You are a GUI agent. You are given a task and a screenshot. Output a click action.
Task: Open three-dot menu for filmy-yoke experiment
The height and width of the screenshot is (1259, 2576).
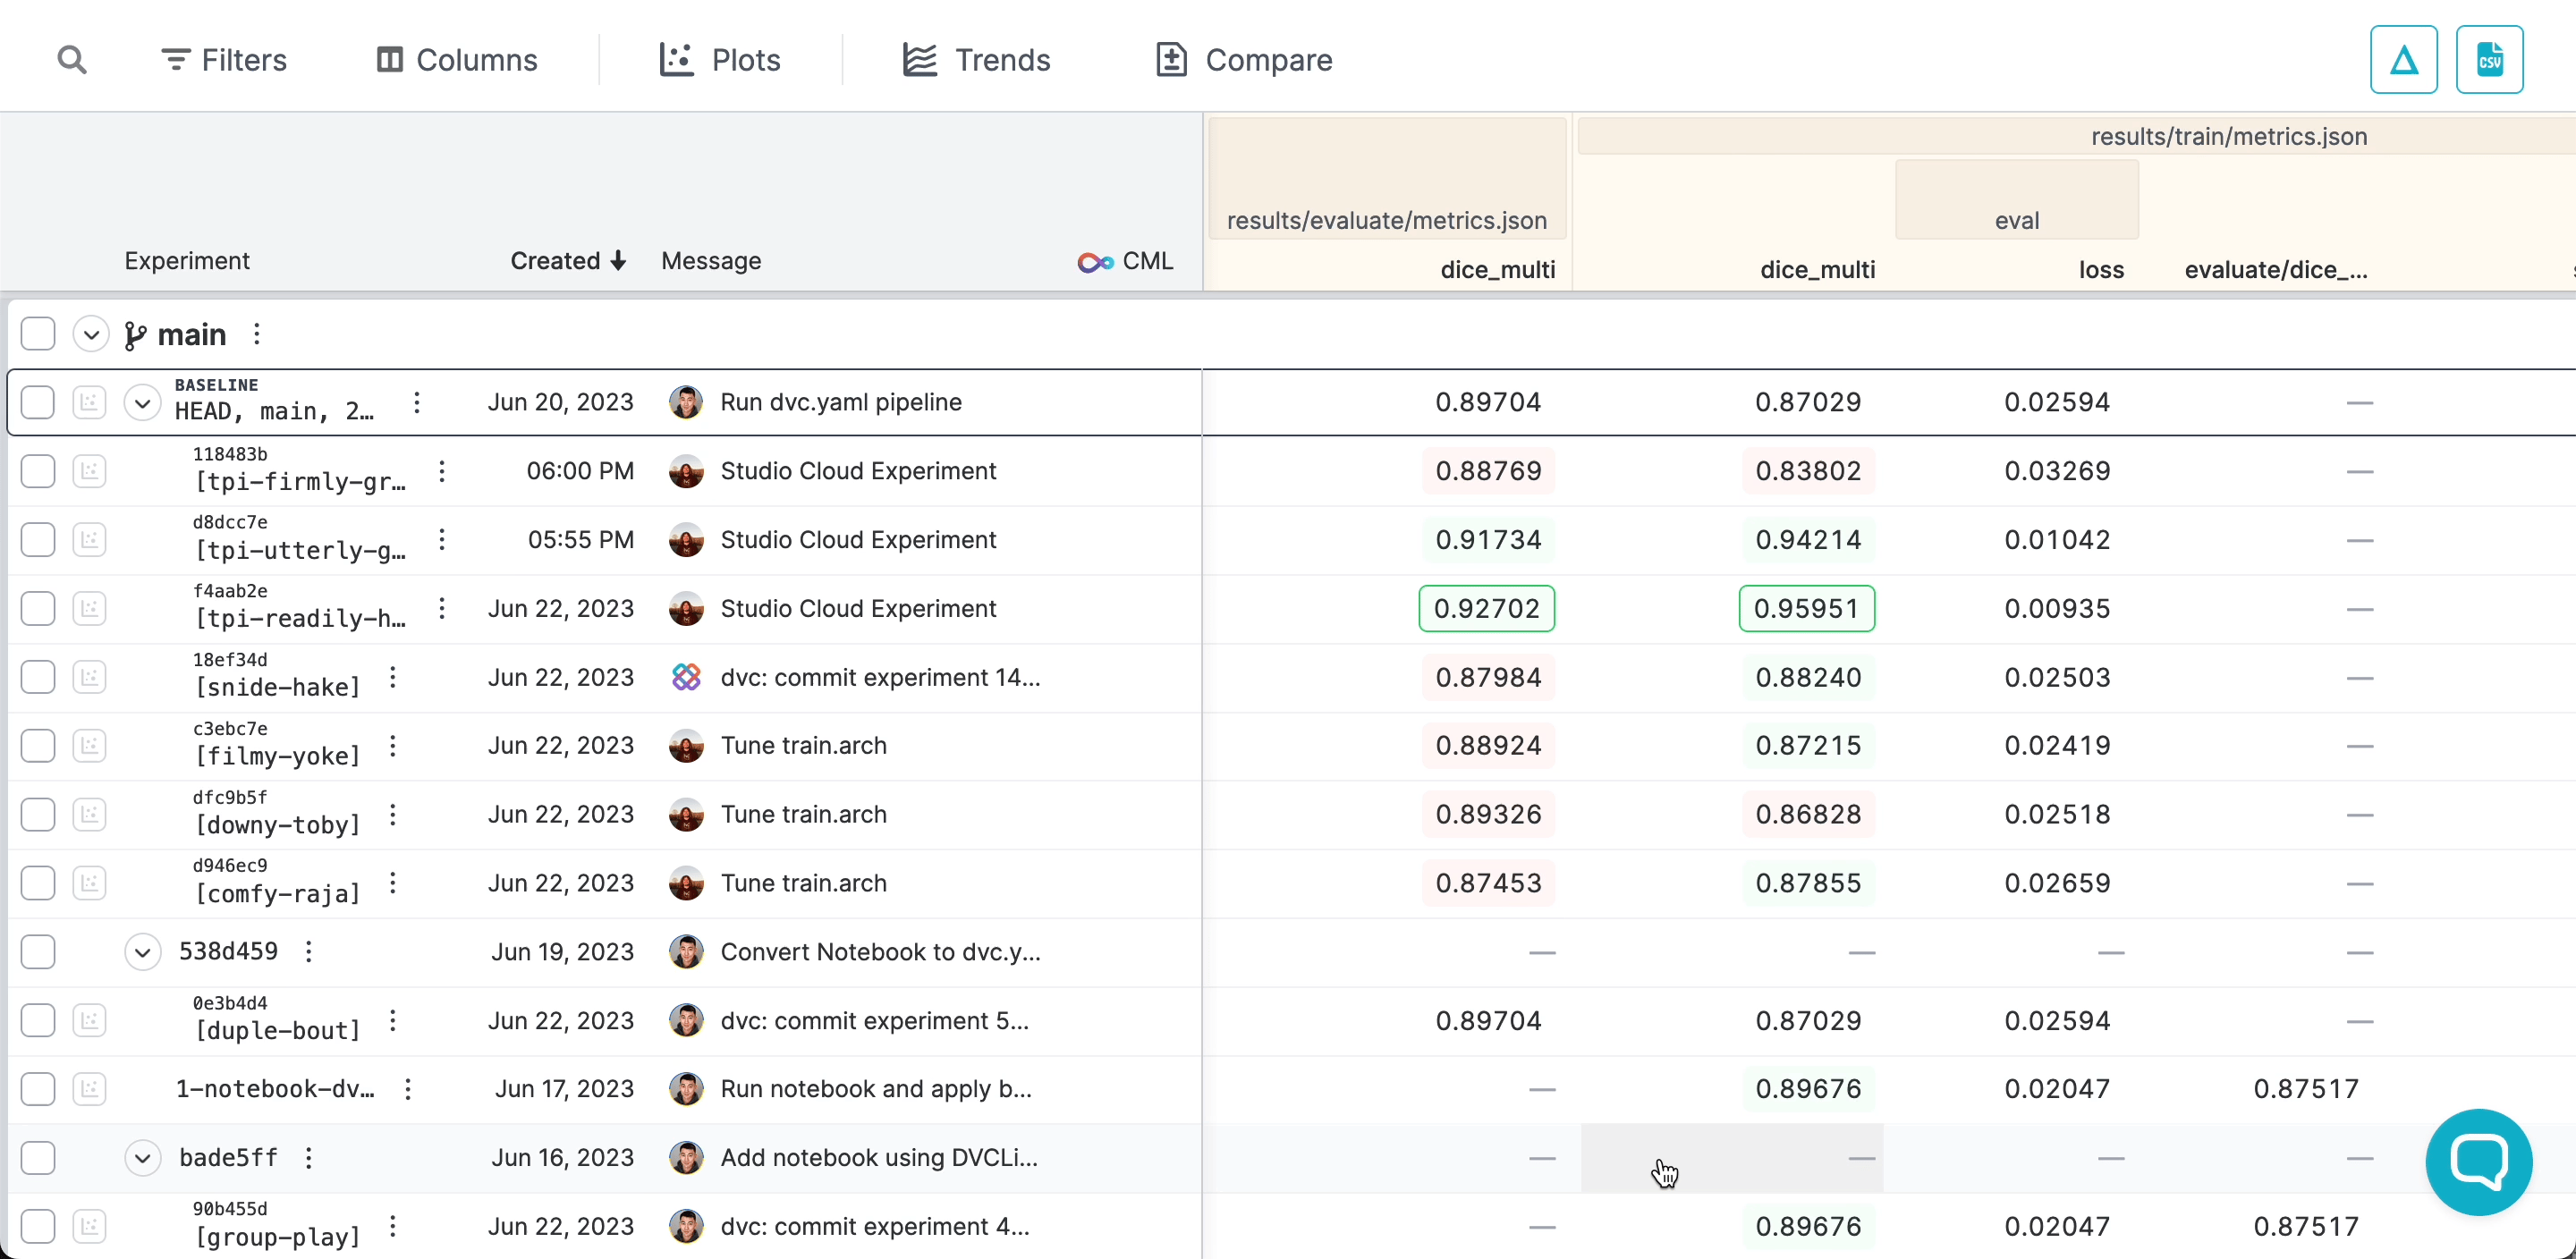[x=393, y=746]
